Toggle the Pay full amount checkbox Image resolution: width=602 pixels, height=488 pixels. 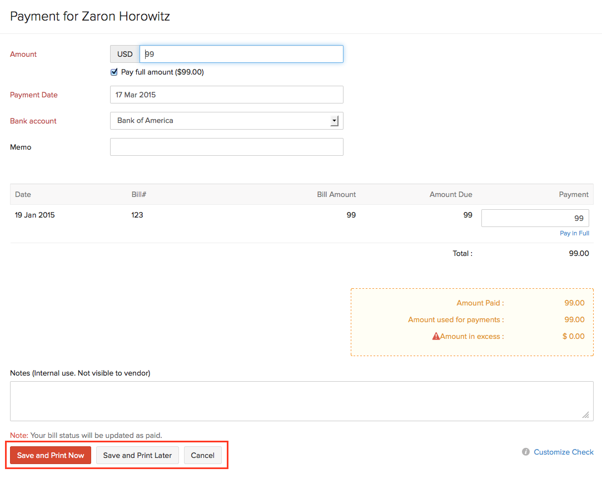point(115,72)
